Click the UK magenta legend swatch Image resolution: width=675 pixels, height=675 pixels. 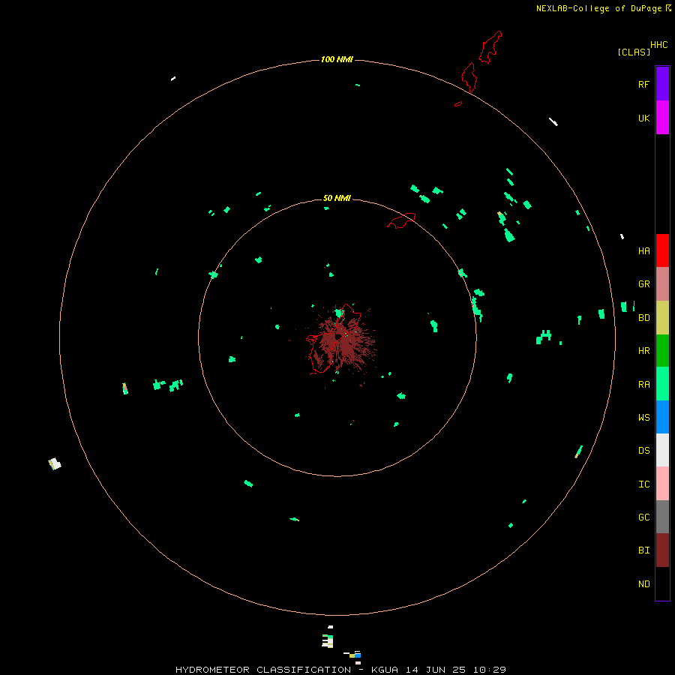[662, 117]
